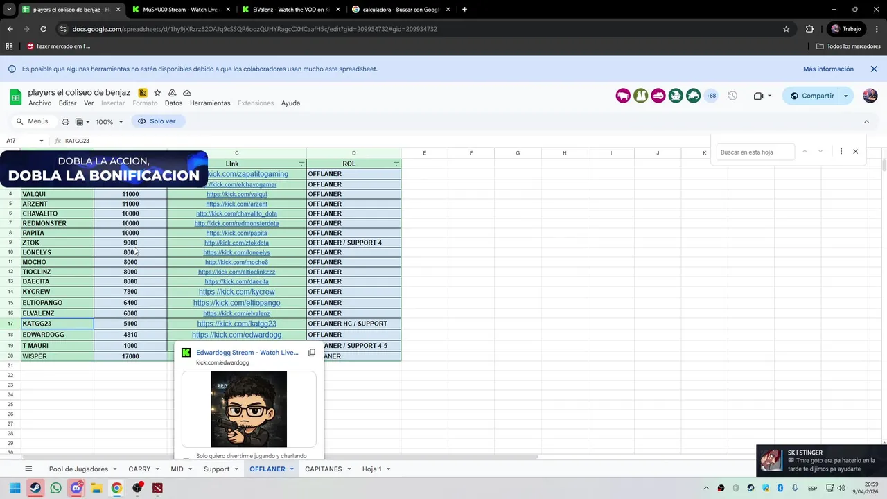Open the Datos menu
The image size is (887, 499).
point(173,103)
